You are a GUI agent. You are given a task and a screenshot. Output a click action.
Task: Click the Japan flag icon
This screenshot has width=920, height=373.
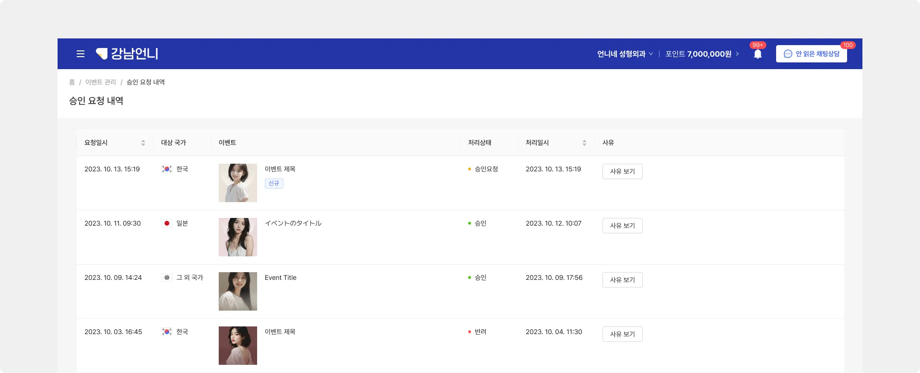click(167, 223)
